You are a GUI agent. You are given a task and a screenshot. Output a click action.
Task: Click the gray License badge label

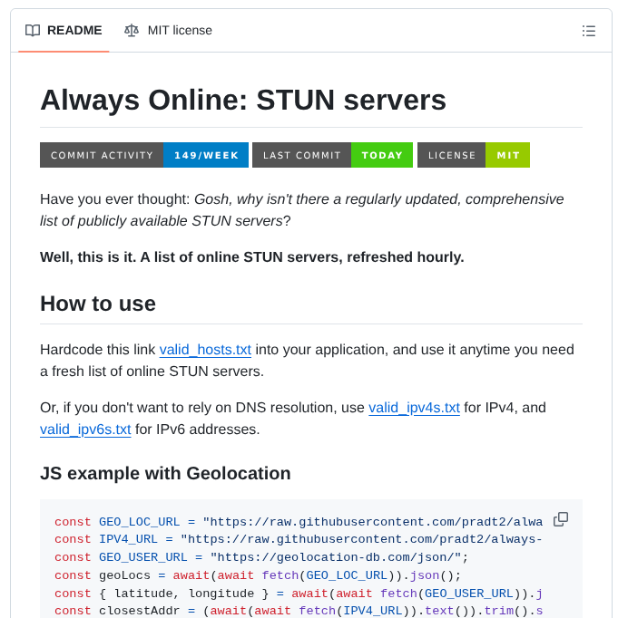[x=451, y=155]
